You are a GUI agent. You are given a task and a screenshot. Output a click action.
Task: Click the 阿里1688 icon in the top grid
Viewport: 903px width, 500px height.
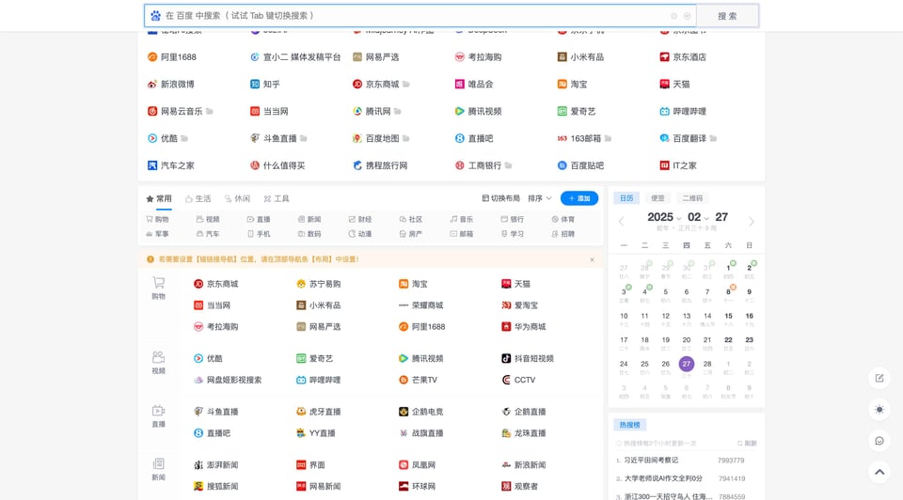(152, 57)
